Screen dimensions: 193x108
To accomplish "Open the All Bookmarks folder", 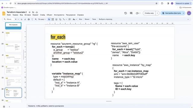I will (185, 7).
